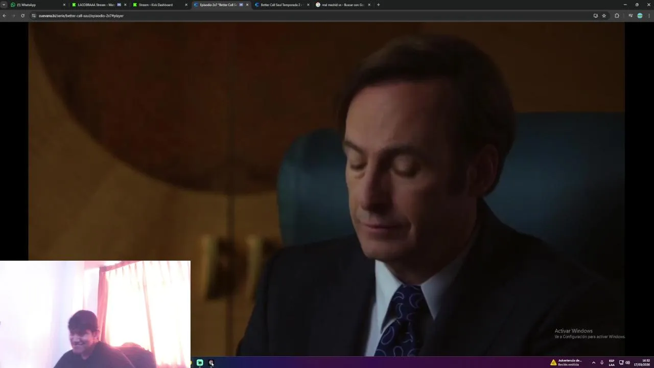This screenshot has height=368, width=654.
Task: Click the cuevana.bi address bar URL
Action: pos(81,16)
